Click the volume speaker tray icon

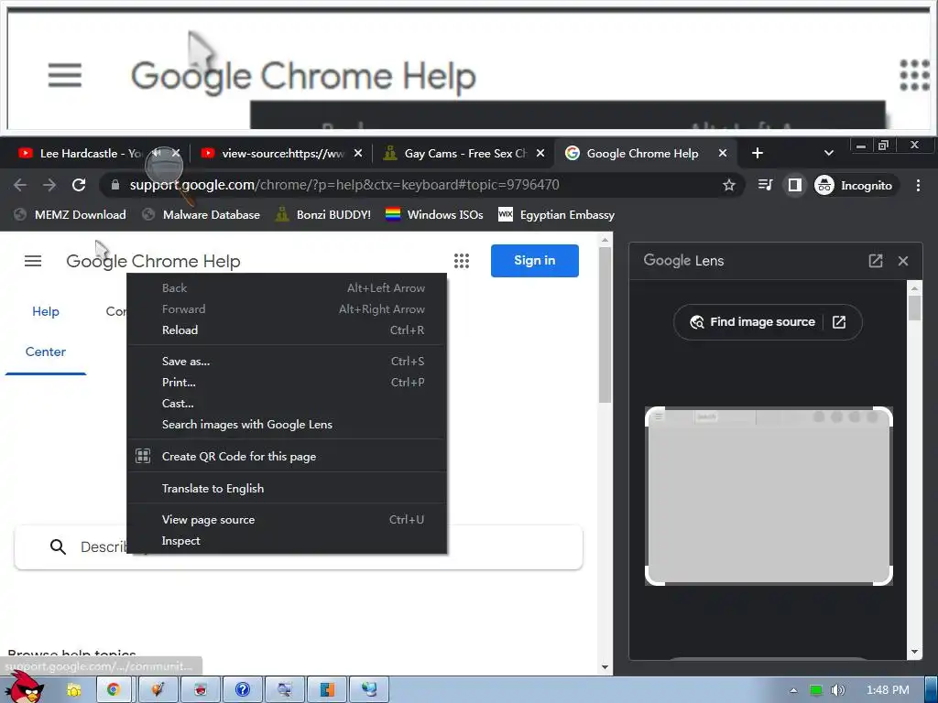click(x=837, y=690)
